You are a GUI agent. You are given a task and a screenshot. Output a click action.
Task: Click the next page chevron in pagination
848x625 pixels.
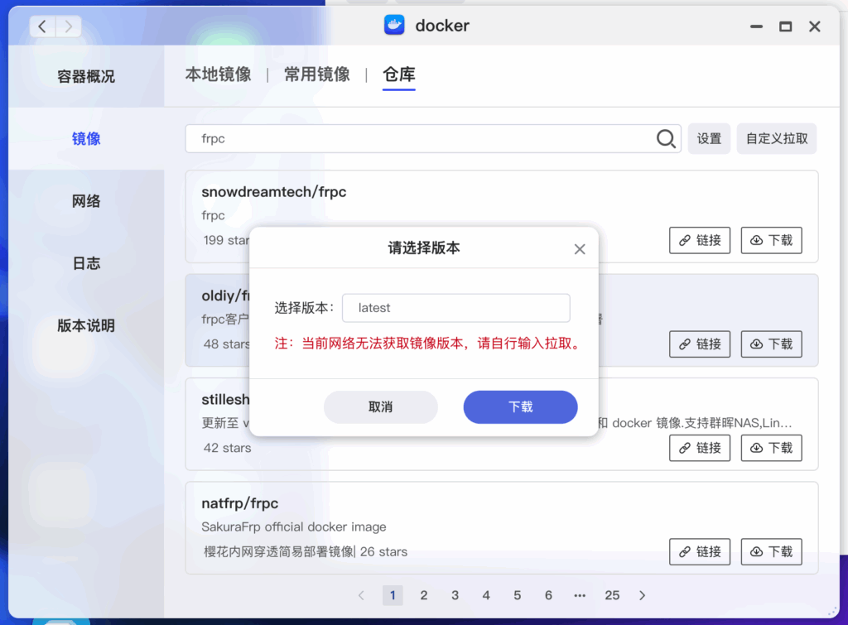click(x=642, y=595)
